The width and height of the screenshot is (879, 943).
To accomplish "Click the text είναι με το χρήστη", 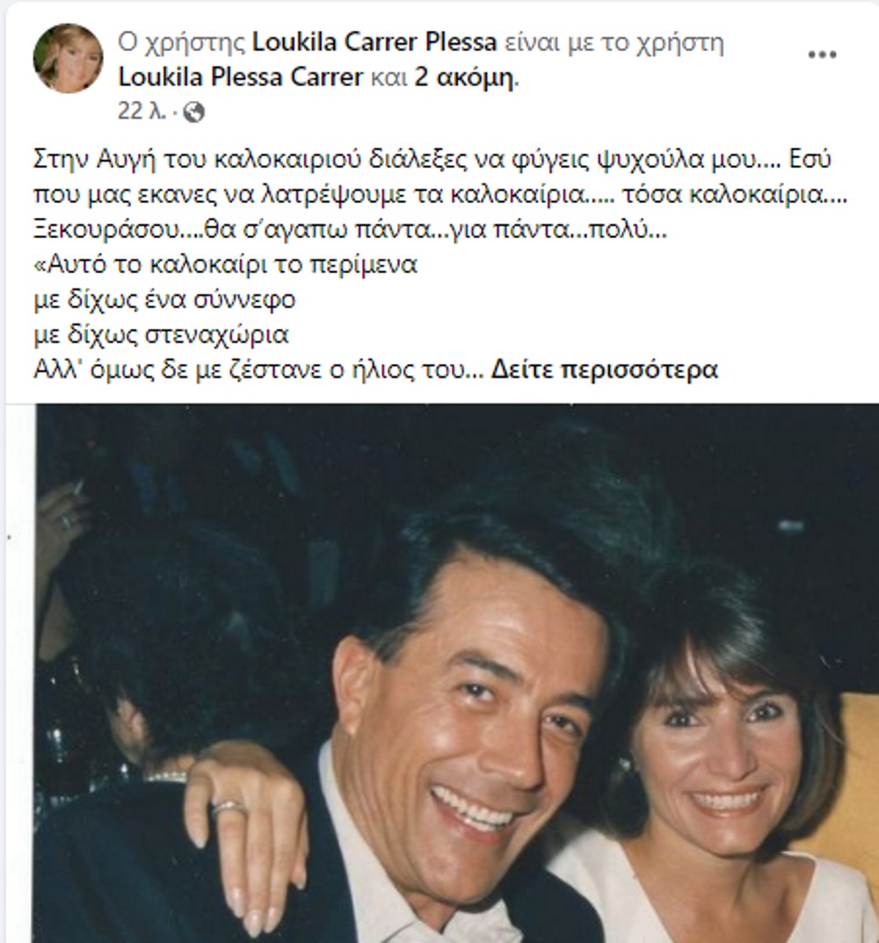I will [x=614, y=42].
